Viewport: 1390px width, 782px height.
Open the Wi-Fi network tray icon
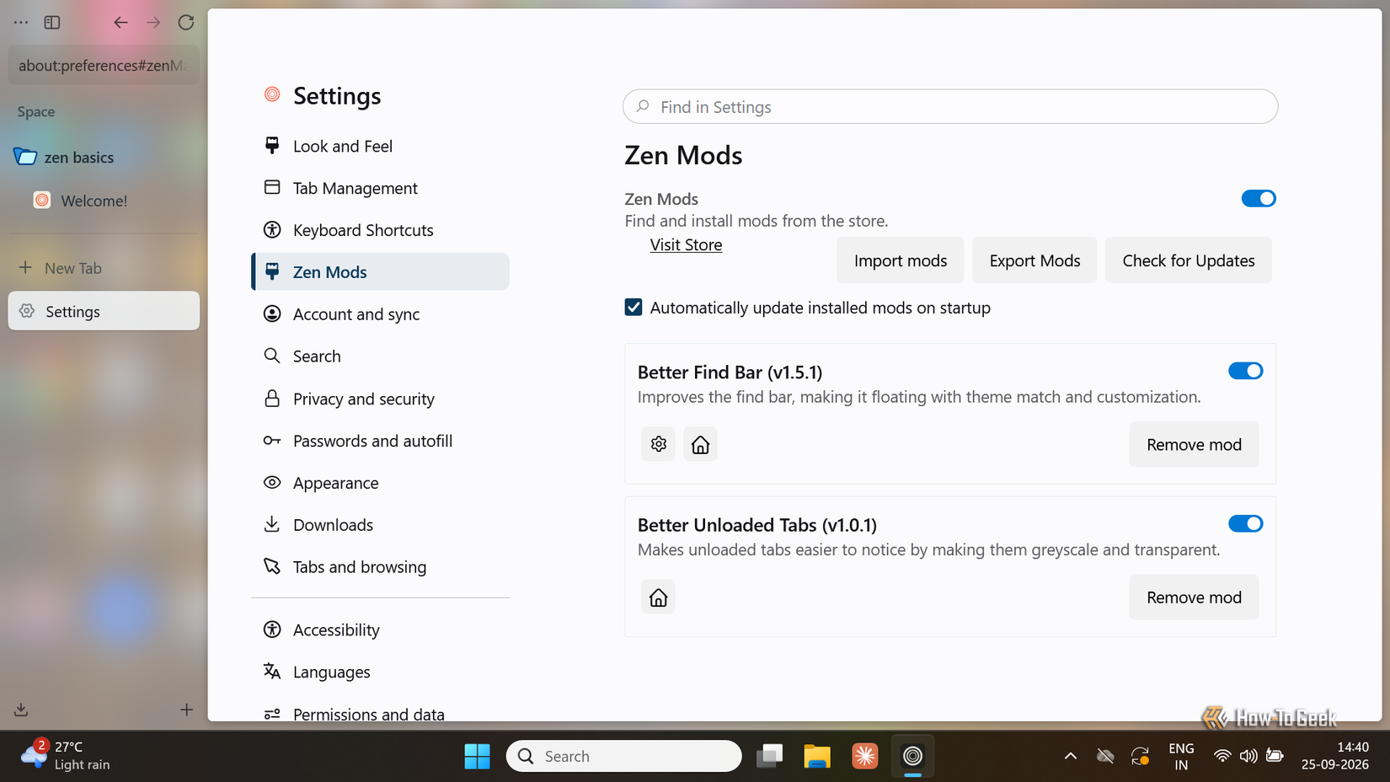coord(1222,756)
